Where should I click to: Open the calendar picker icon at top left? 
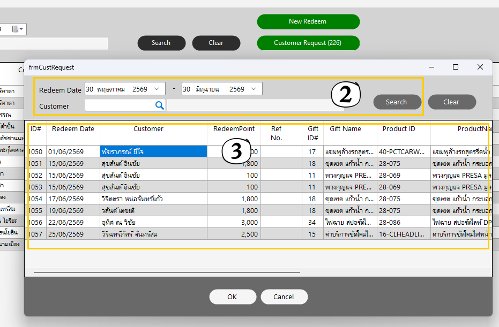18,29
